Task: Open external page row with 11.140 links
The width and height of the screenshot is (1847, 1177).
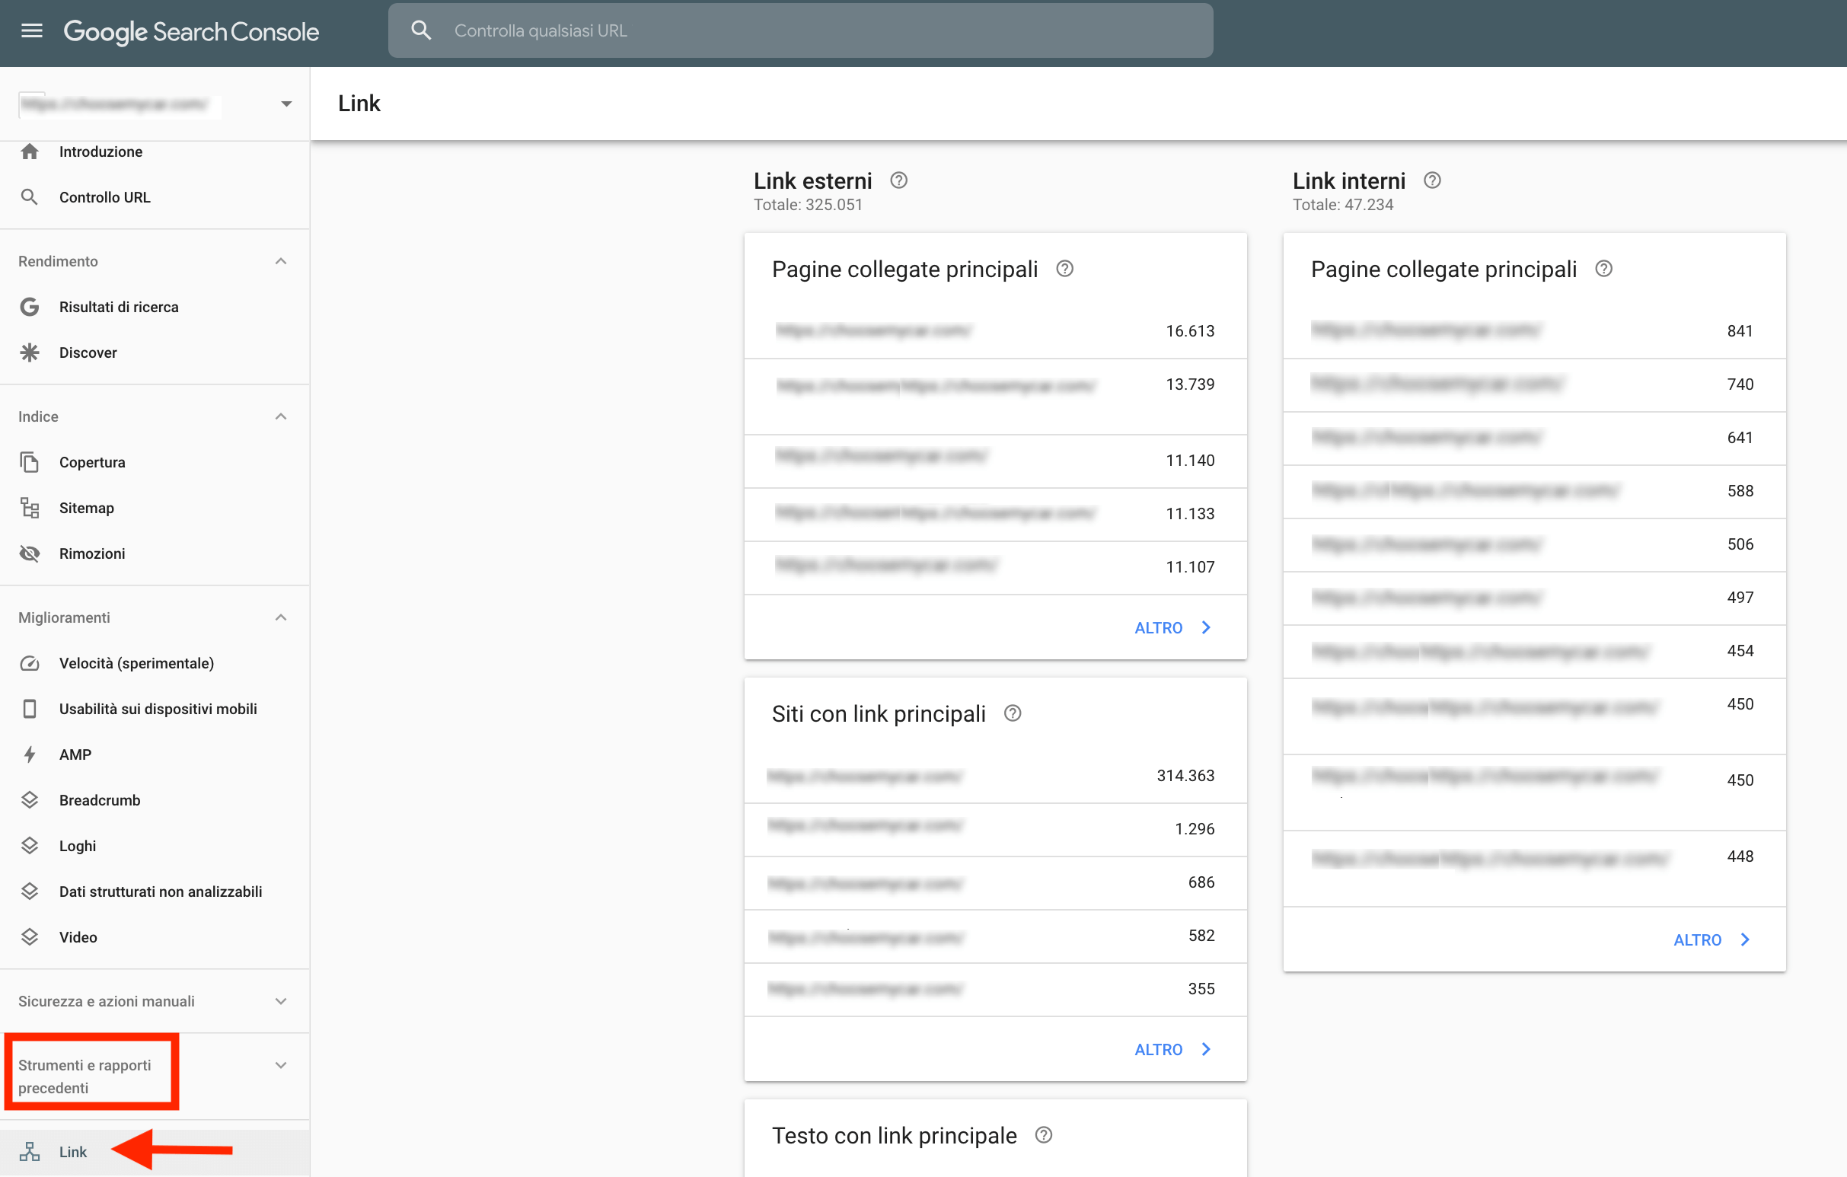Action: pyautogui.click(x=996, y=461)
